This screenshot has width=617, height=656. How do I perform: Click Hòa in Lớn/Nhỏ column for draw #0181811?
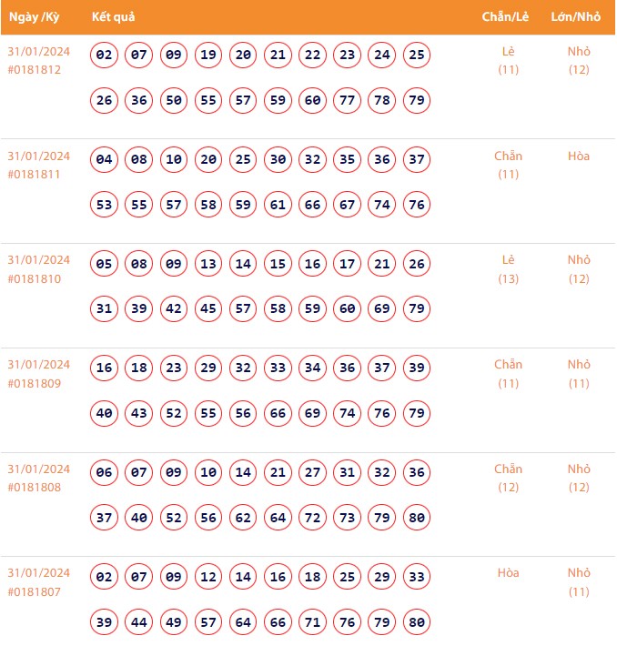(579, 156)
